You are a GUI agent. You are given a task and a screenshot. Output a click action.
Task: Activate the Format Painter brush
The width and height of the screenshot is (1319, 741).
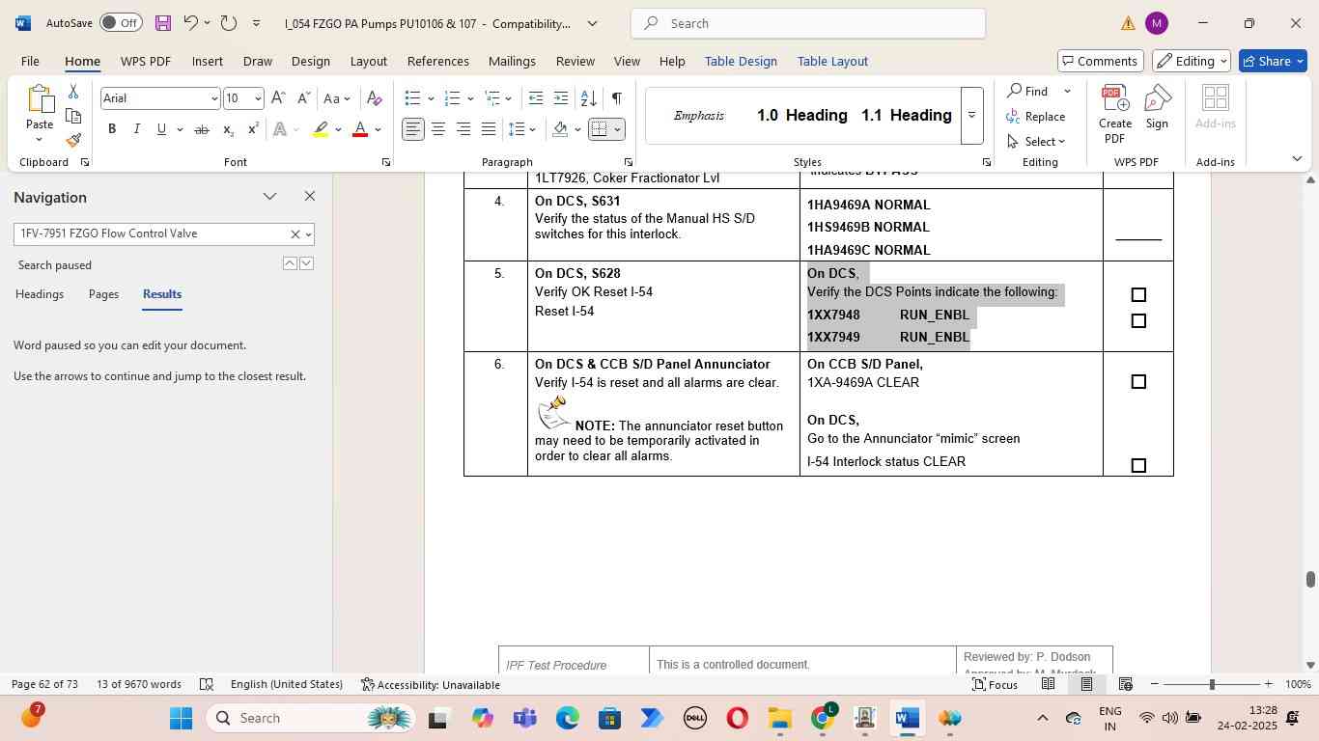pyautogui.click(x=73, y=141)
